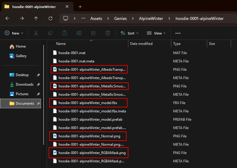Click the Rename toolbar icon
The height and width of the screenshot is (168, 237).
pos(79,33)
